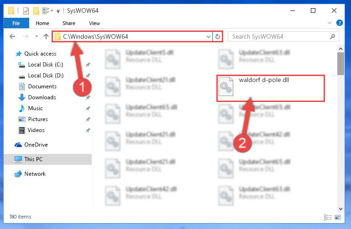Image resolution: width=351 pixels, height=229 pixels.
Task: Unpin Music from Quick access
Action: point(88,108)
